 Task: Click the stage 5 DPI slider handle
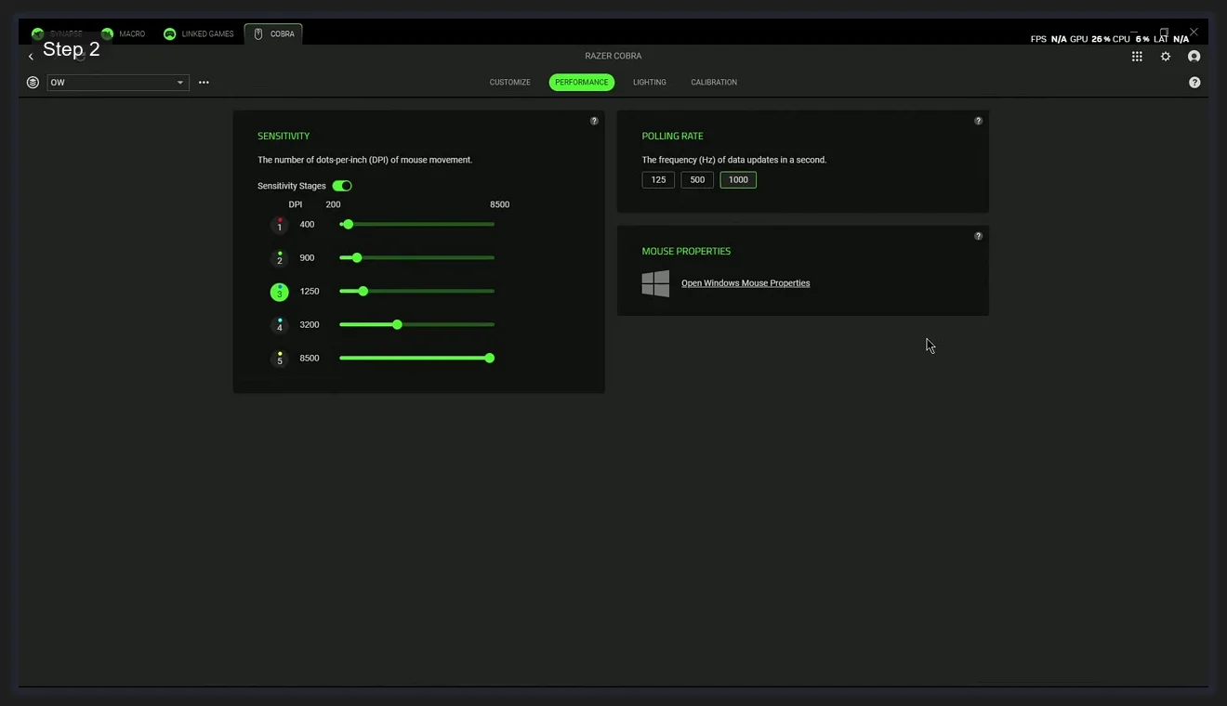point(490,358)
